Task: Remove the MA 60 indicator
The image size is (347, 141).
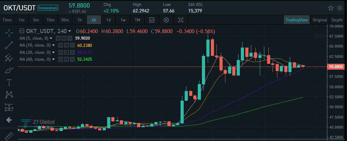Action: click(72, 59)
